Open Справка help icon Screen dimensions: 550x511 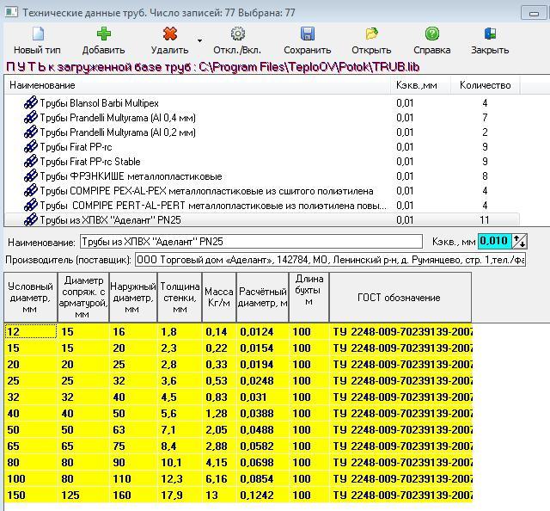pyautogui.click(x=432, y=34)
